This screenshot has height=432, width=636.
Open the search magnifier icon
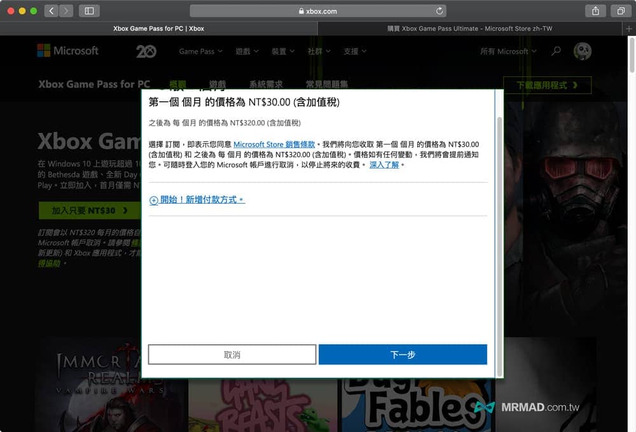click(x=556, y=51)
